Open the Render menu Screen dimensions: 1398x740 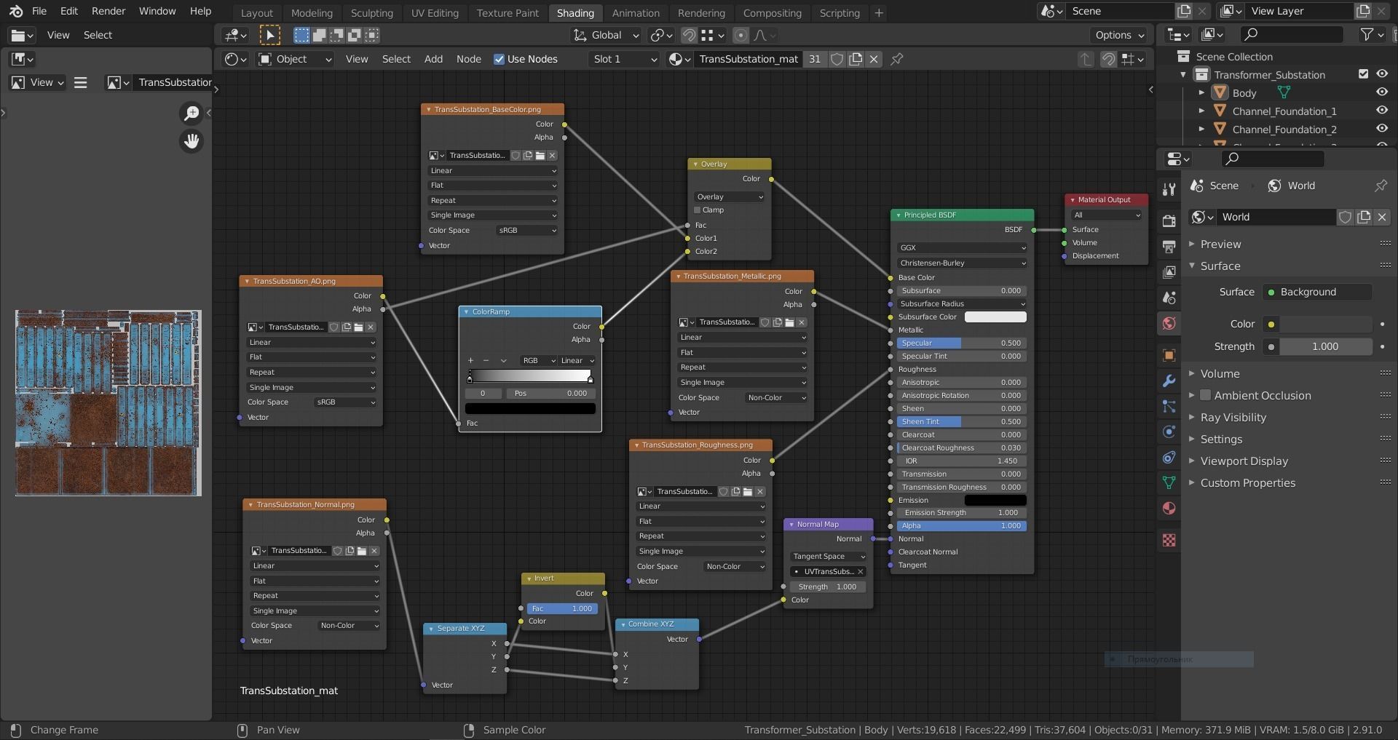point(108,11)
